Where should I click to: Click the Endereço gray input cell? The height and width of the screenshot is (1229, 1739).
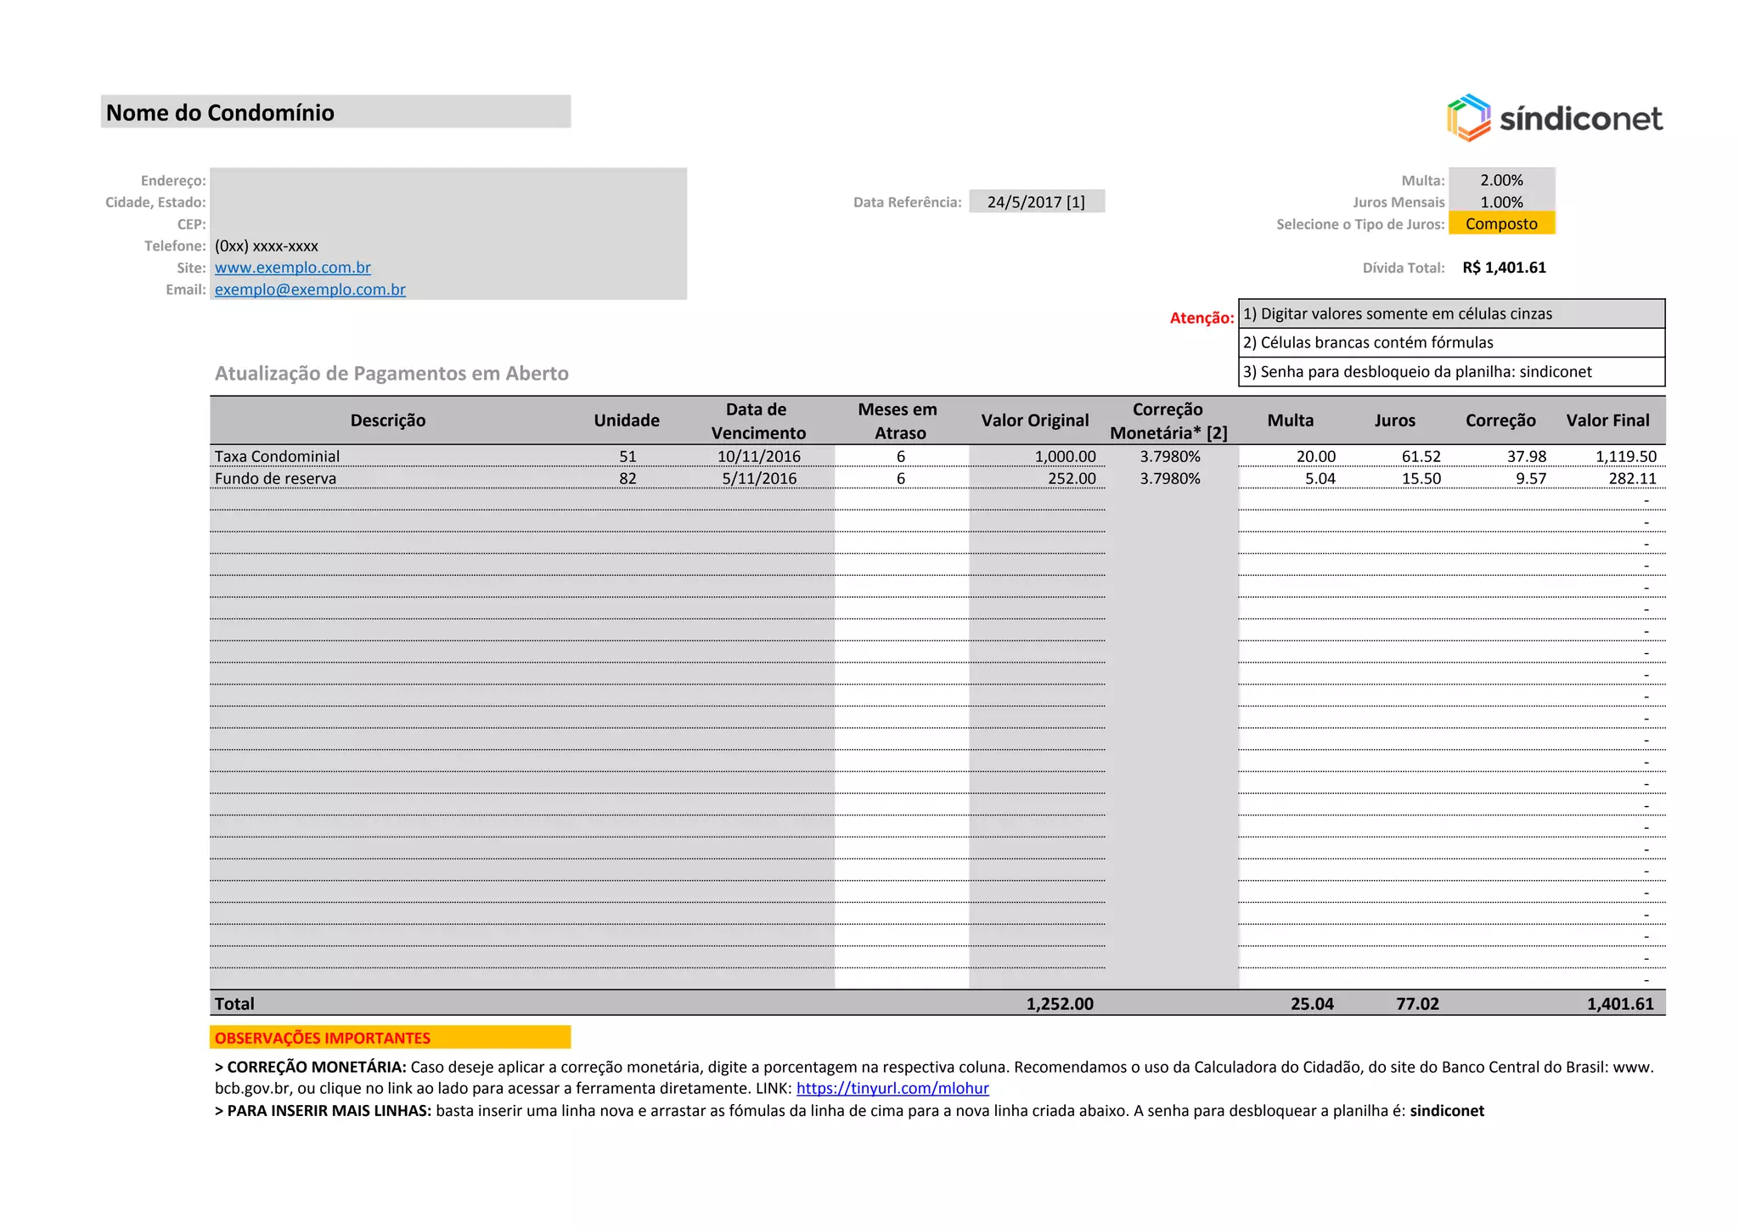click(447, 180)
